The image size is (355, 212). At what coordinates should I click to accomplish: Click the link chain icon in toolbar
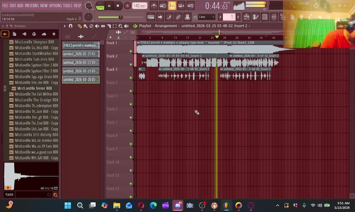coord(178,17)
